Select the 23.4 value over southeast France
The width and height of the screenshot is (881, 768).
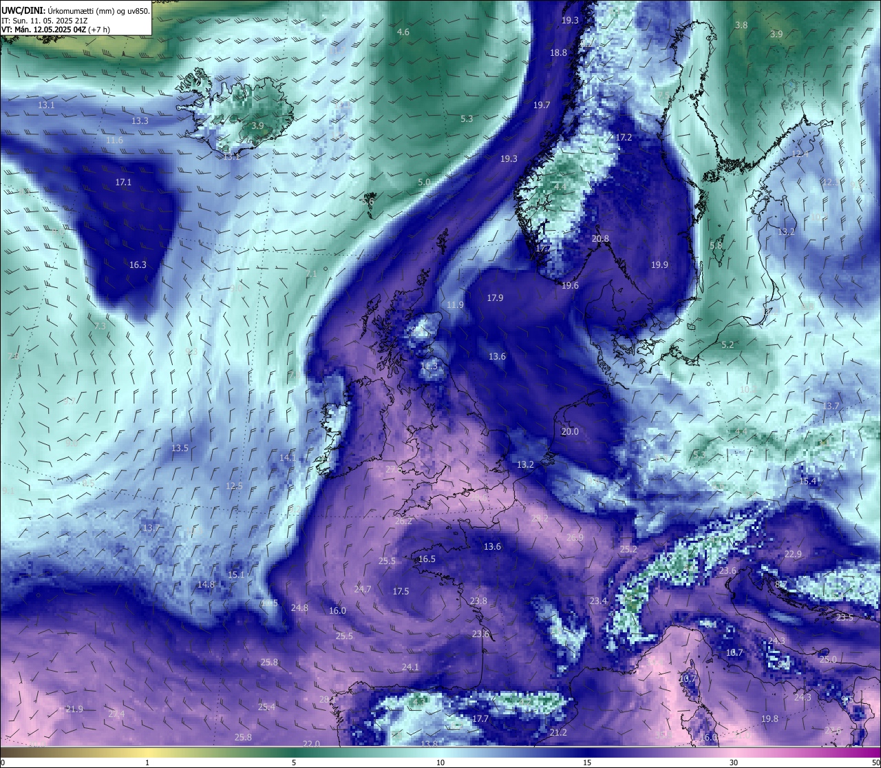click(598, 601)
